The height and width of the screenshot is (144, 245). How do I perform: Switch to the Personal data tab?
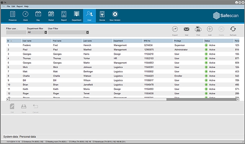(x=28, y=137)
